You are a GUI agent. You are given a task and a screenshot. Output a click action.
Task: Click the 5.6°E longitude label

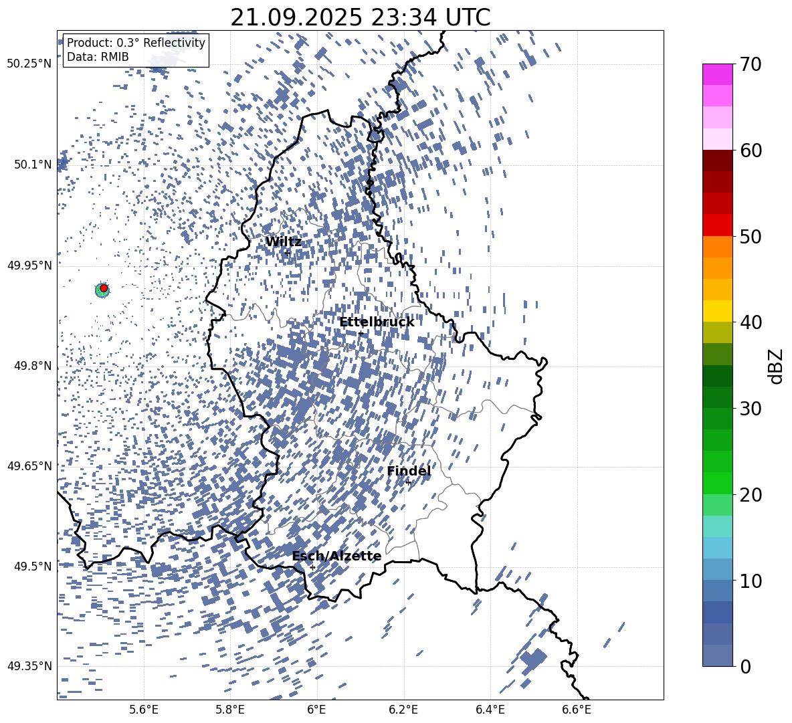click(x=144, y=710)
